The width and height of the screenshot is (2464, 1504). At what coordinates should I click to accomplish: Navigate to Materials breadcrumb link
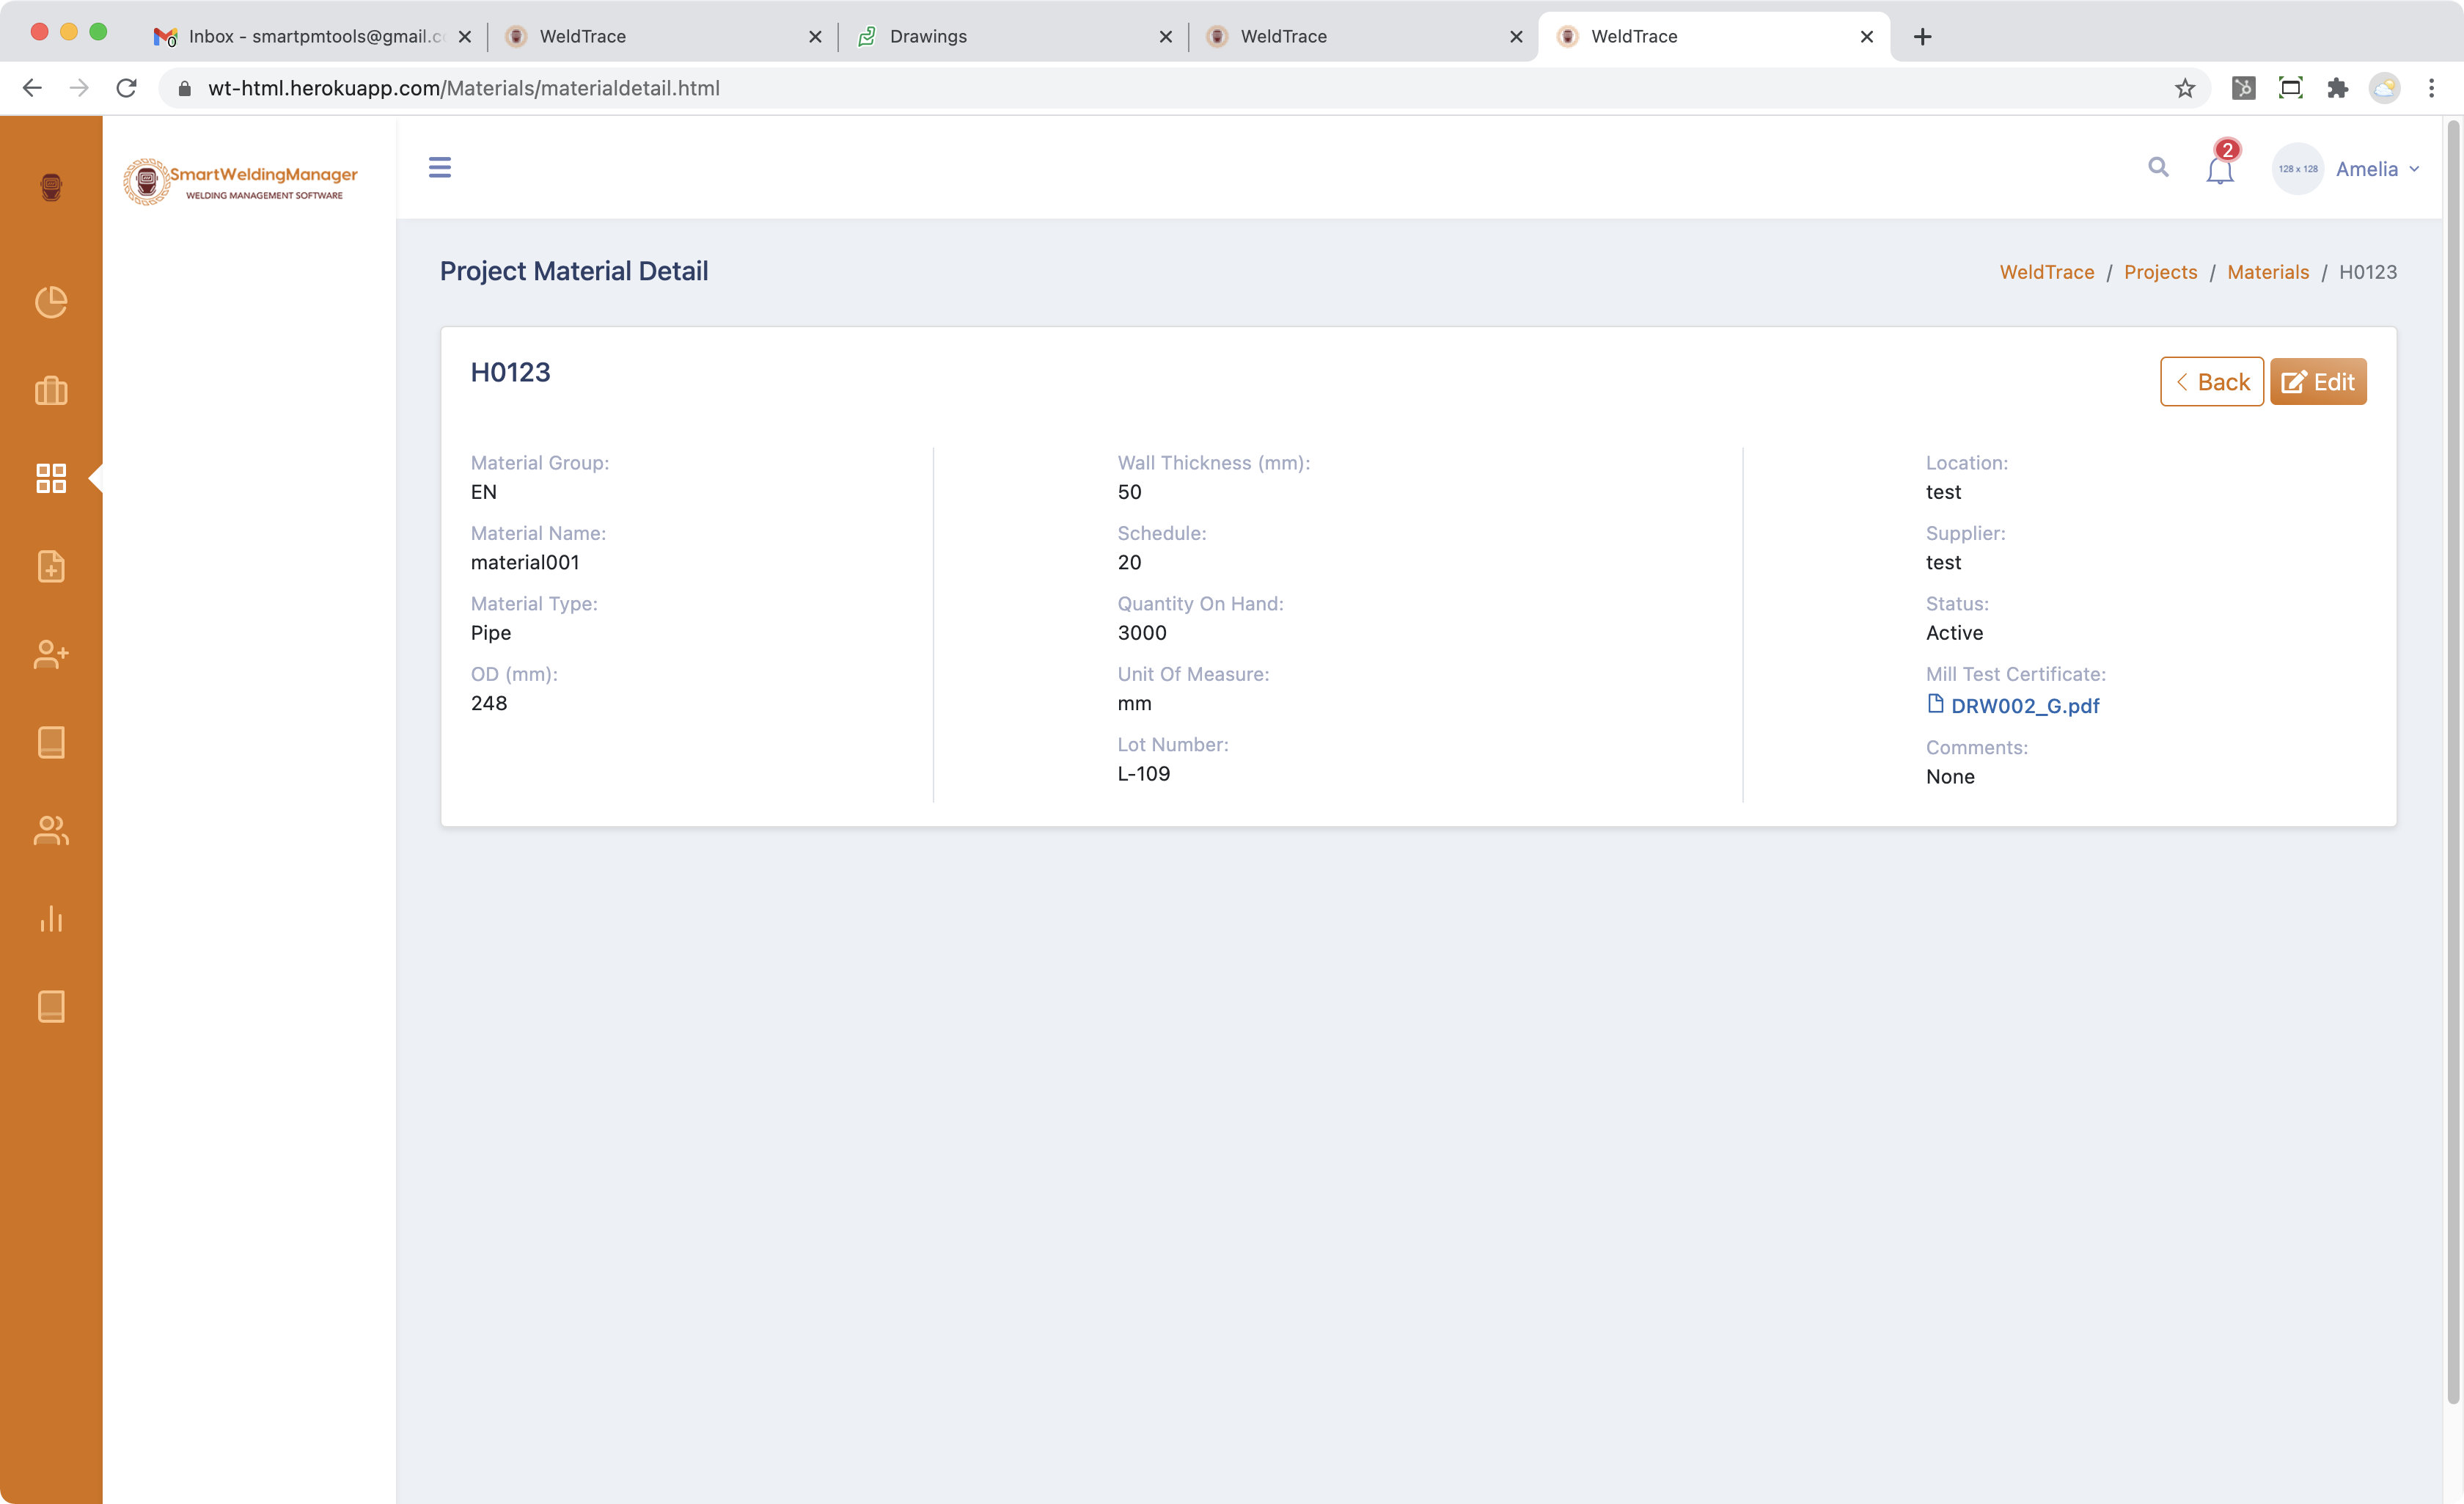pyautogui.click(x=2268, y=272)
